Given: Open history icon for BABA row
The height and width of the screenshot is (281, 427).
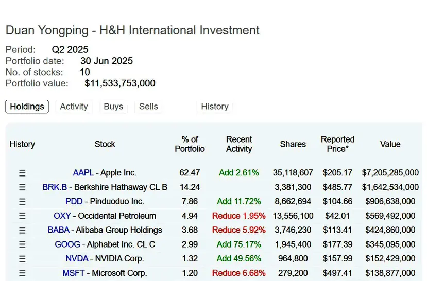Looking at the screenshot, I should pos(22,230).
